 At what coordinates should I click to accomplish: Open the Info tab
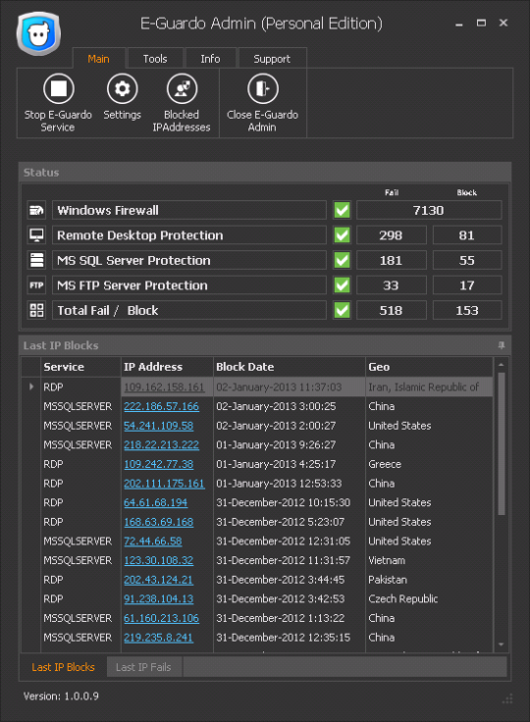pos(210,59)
